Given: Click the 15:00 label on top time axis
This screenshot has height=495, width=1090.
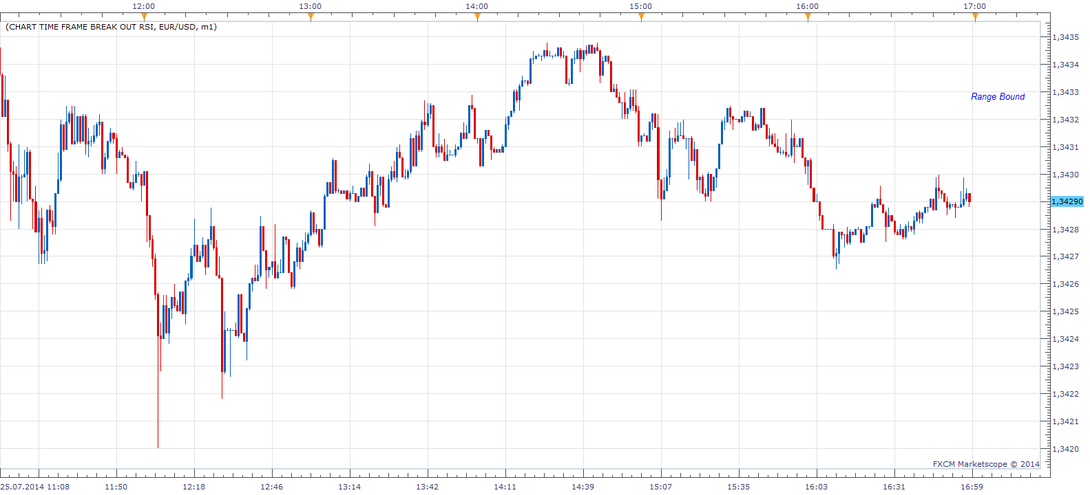Looking at the screenshot, I should click(x=641, y=6).
